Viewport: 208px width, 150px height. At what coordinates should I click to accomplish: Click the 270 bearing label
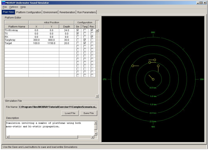coord(104,79)
